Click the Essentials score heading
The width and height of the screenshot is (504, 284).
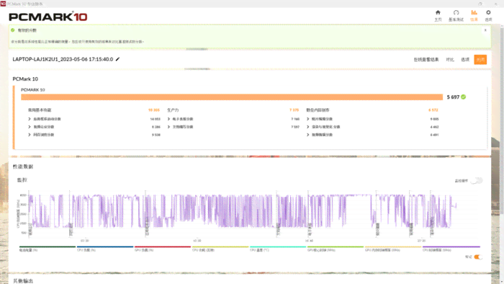point(40,110)
